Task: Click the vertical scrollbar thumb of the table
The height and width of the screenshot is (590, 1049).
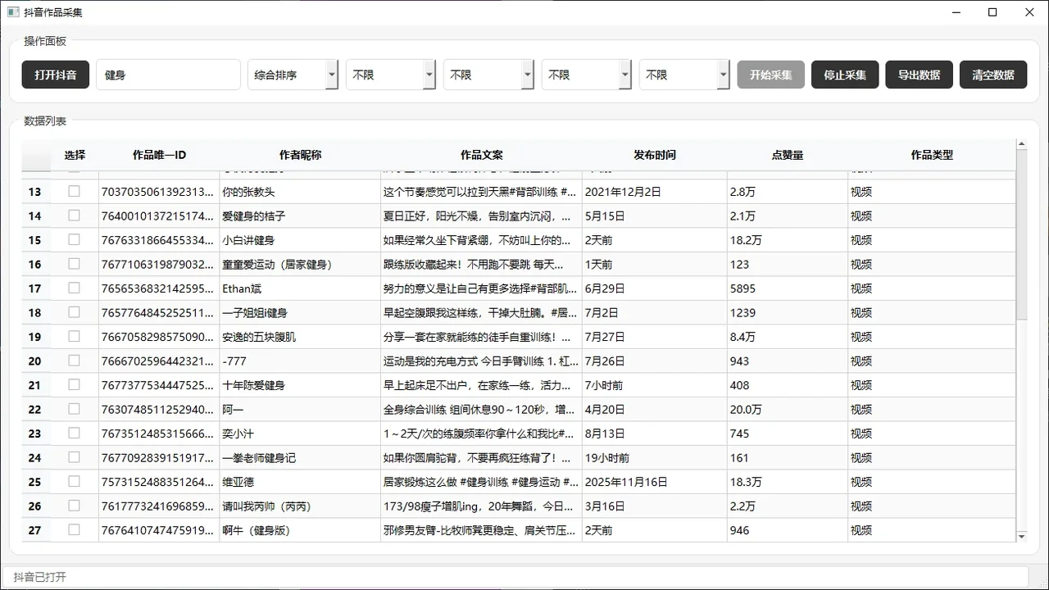Action: 1021,235
